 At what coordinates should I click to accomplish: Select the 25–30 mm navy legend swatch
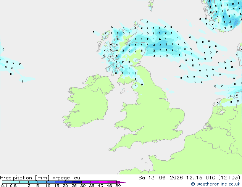[x=77, y=182]
